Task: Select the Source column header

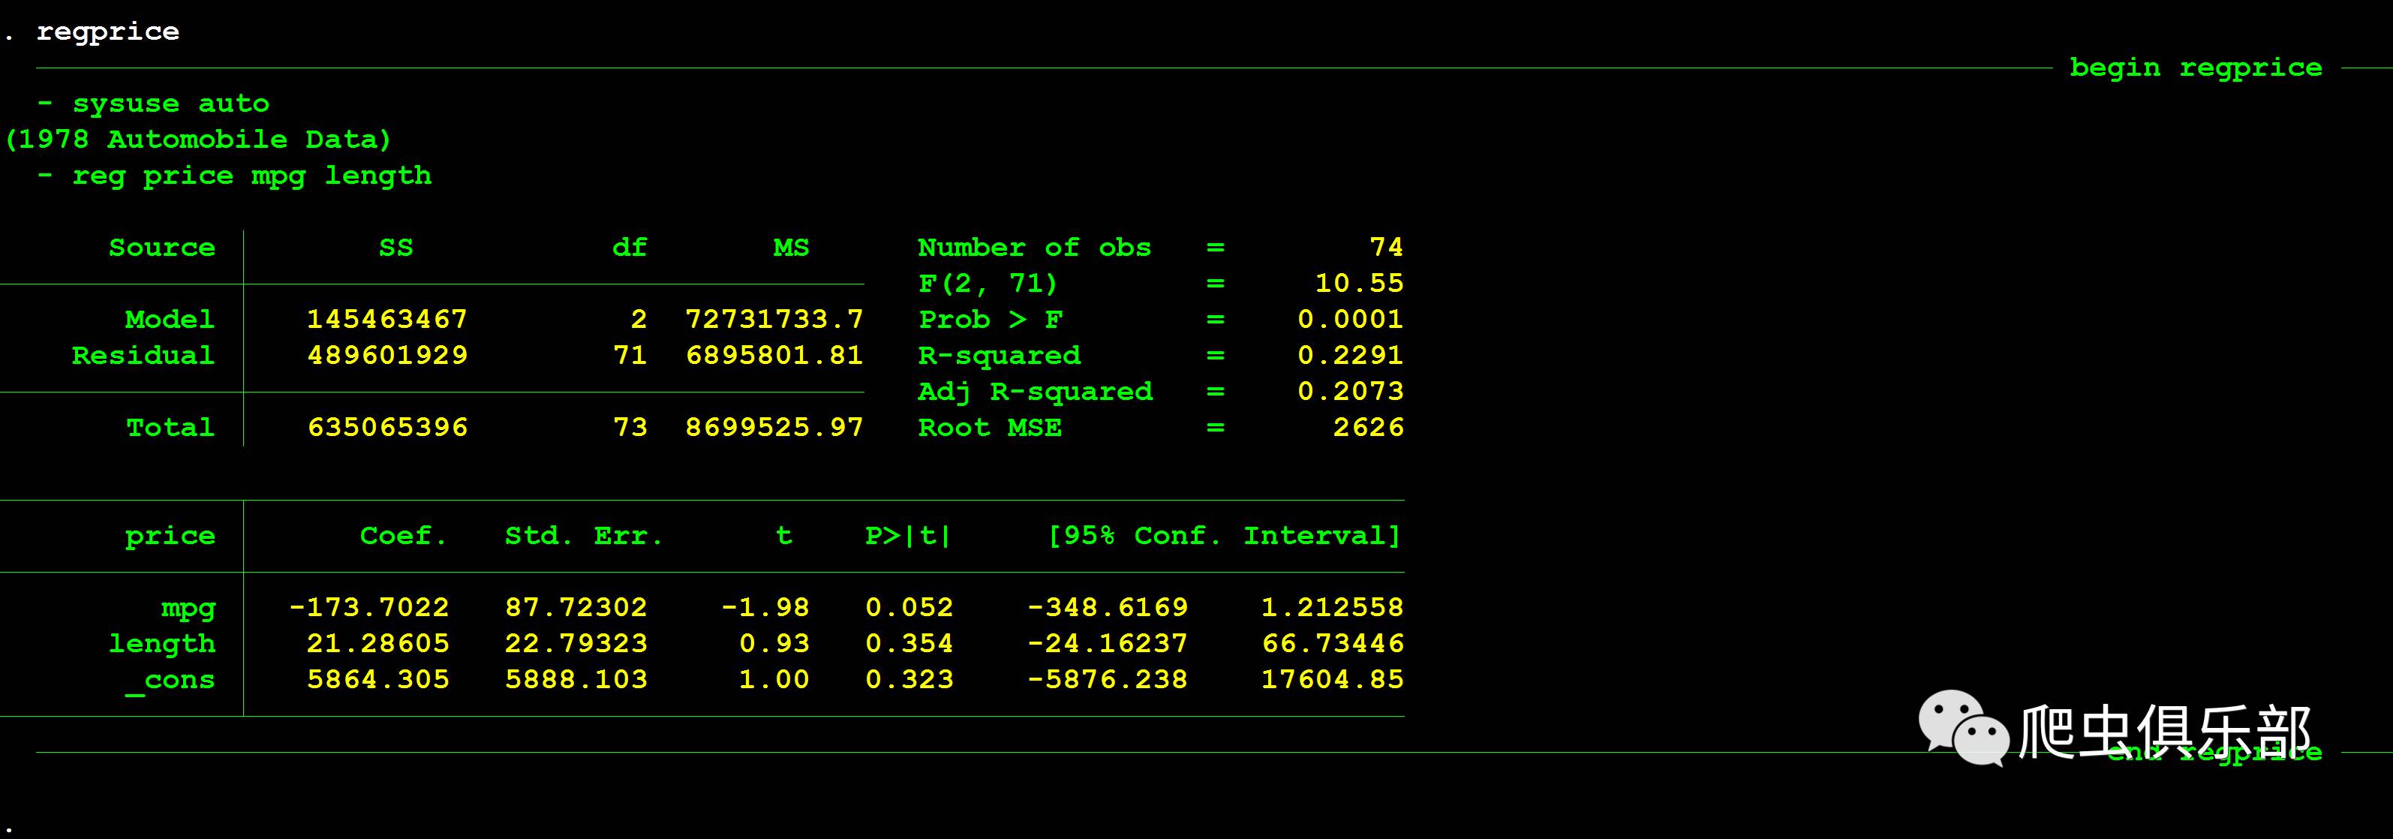Action: [x=161, y=247]
